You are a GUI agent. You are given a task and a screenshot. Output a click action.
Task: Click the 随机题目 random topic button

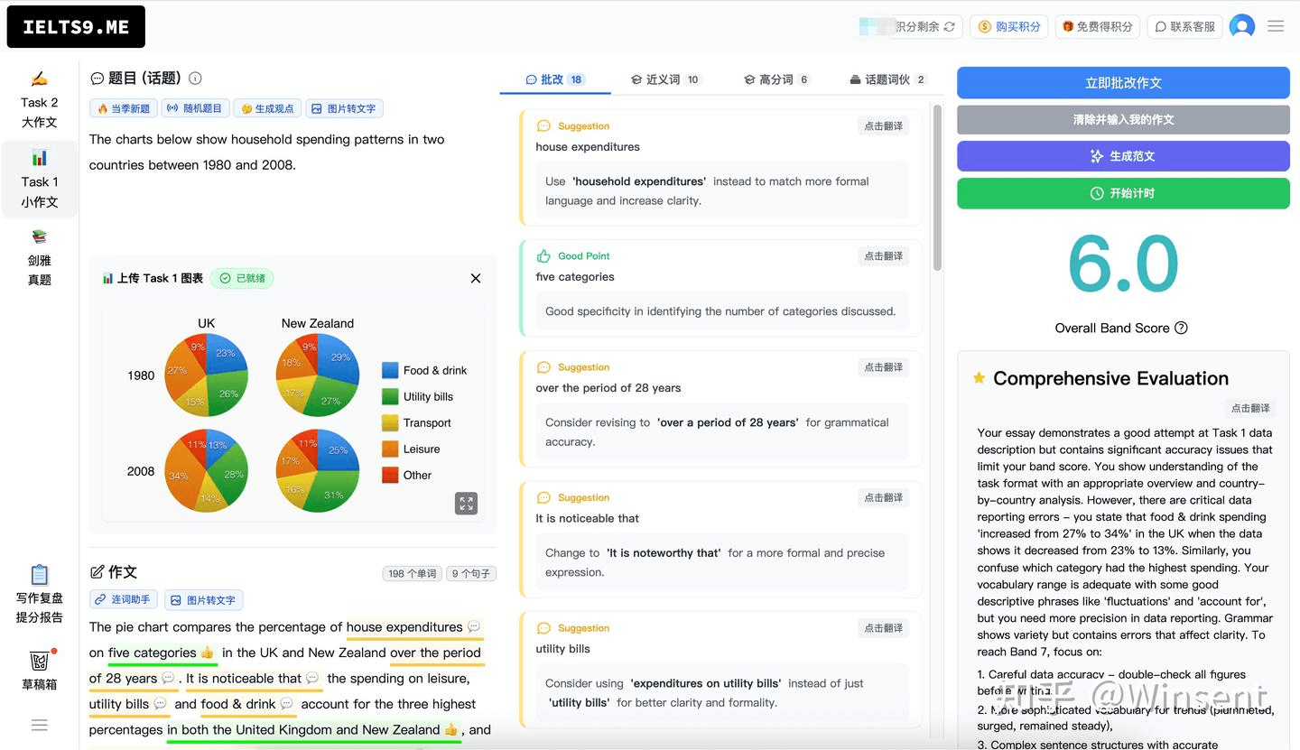point(195,108)
